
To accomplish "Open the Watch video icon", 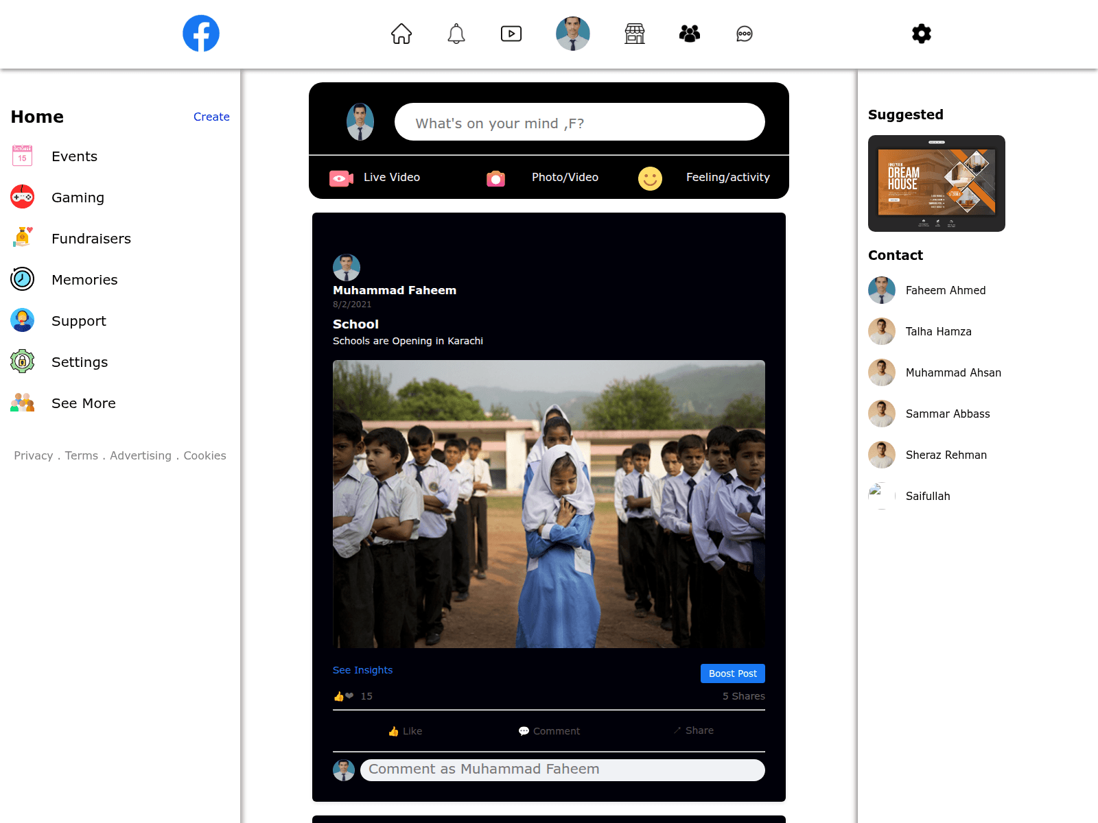I will 511,34.
